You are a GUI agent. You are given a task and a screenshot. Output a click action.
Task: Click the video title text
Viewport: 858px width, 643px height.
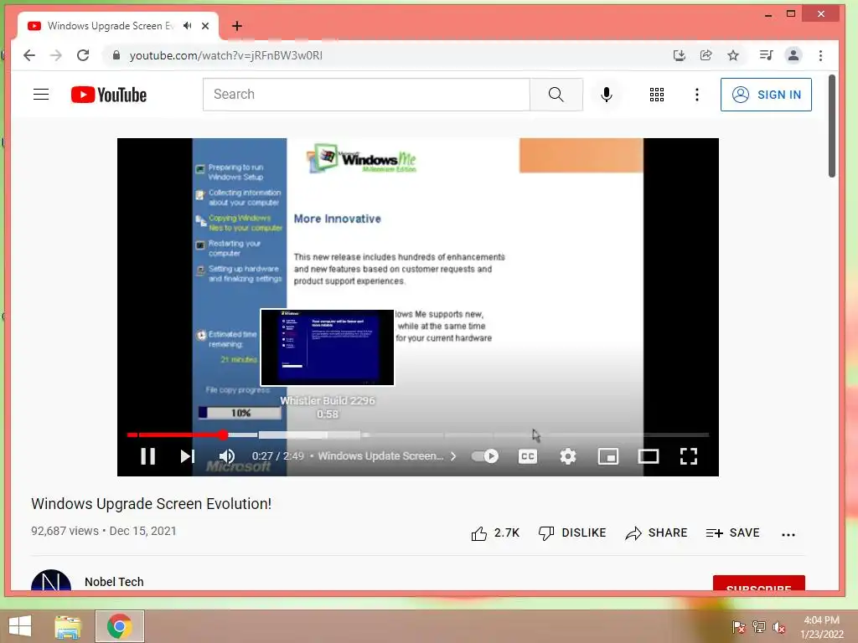coord(151,503)
